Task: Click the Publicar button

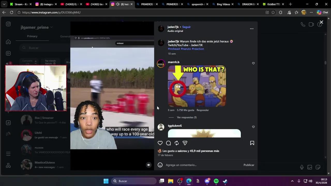Action: click(x=249, y=165)
